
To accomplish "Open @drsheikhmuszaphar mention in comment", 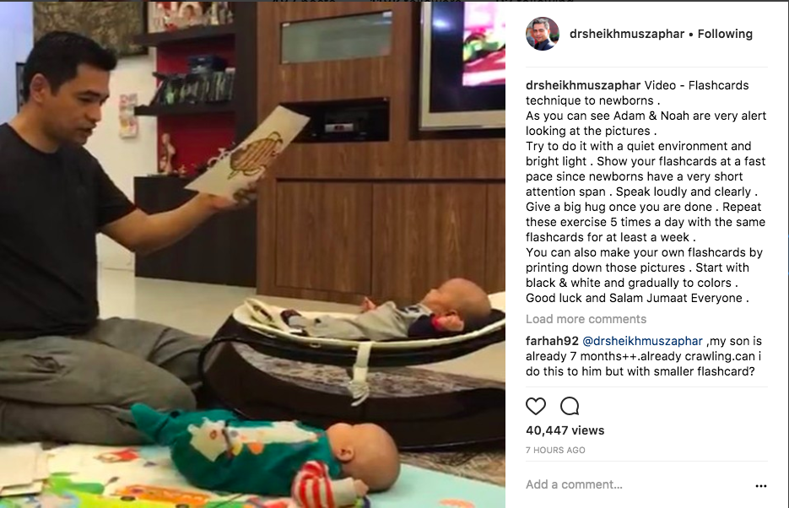I will 642,341.
